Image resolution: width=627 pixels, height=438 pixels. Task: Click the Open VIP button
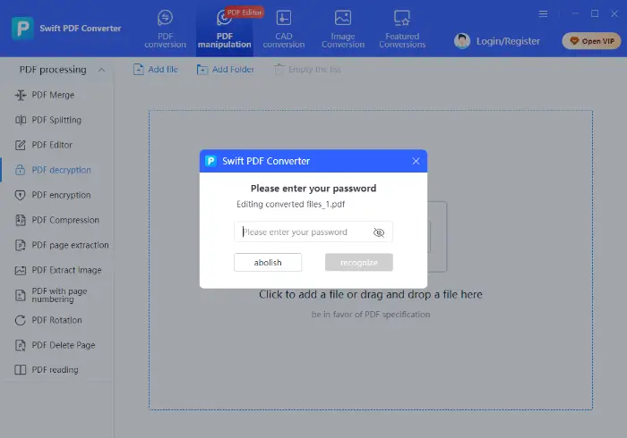pos(591,41)
